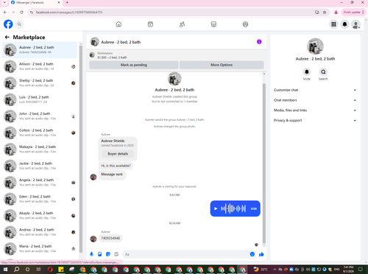Click the Marketplace listing $1,000 - 2 bed, 2 bath
This screenshot has height=274, width=368.
[x=112, y=55]
